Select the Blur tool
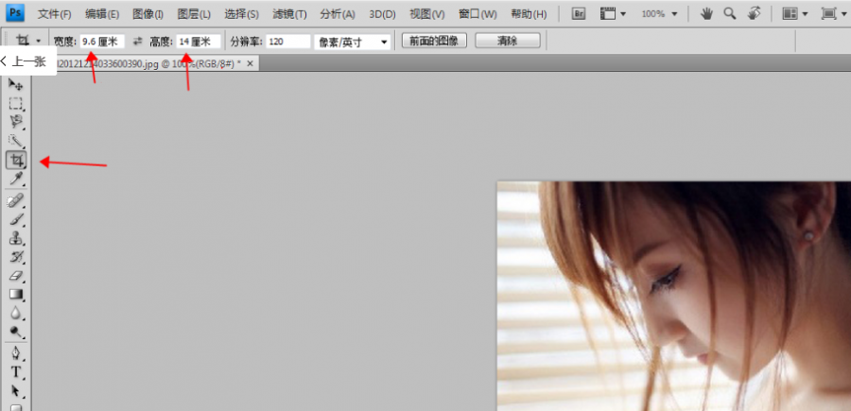 coord(16,314)
